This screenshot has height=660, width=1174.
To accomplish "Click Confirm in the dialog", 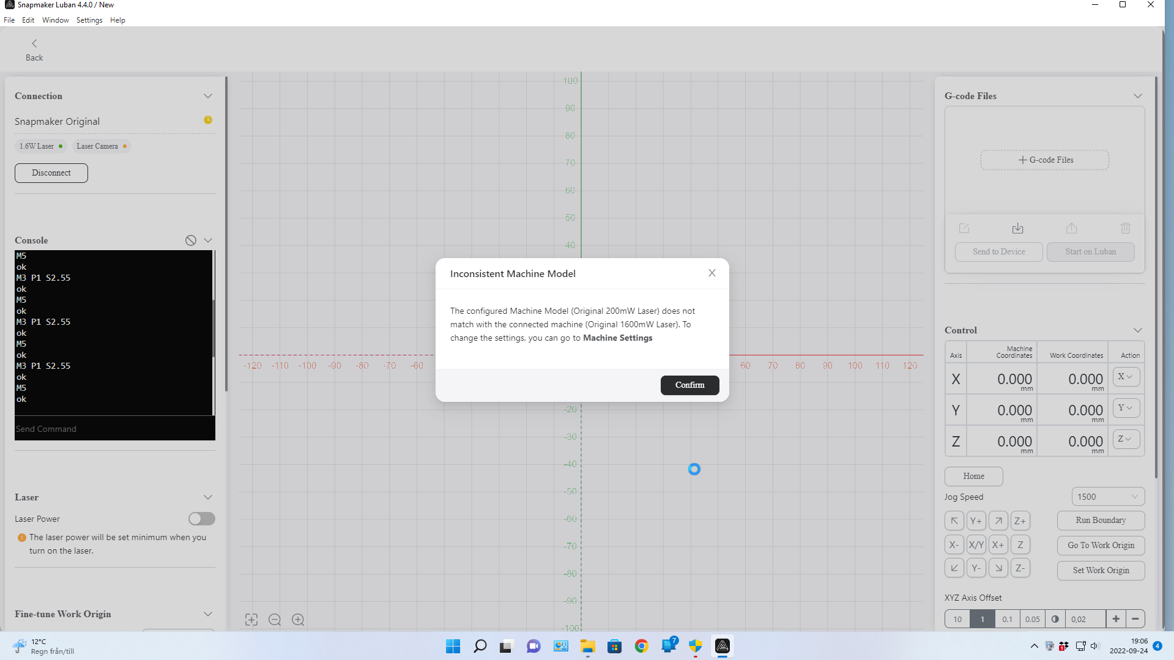I will click(x=689, y=385).
